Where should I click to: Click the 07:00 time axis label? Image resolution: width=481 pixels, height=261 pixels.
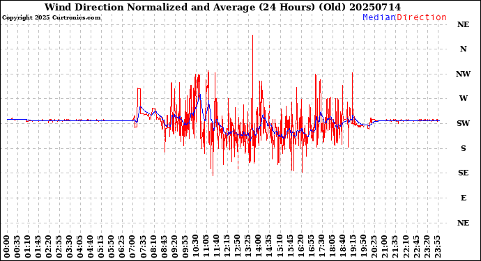click(133, 246)
